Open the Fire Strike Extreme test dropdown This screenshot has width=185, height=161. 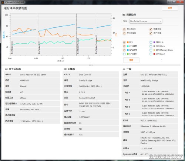[146, 21]
